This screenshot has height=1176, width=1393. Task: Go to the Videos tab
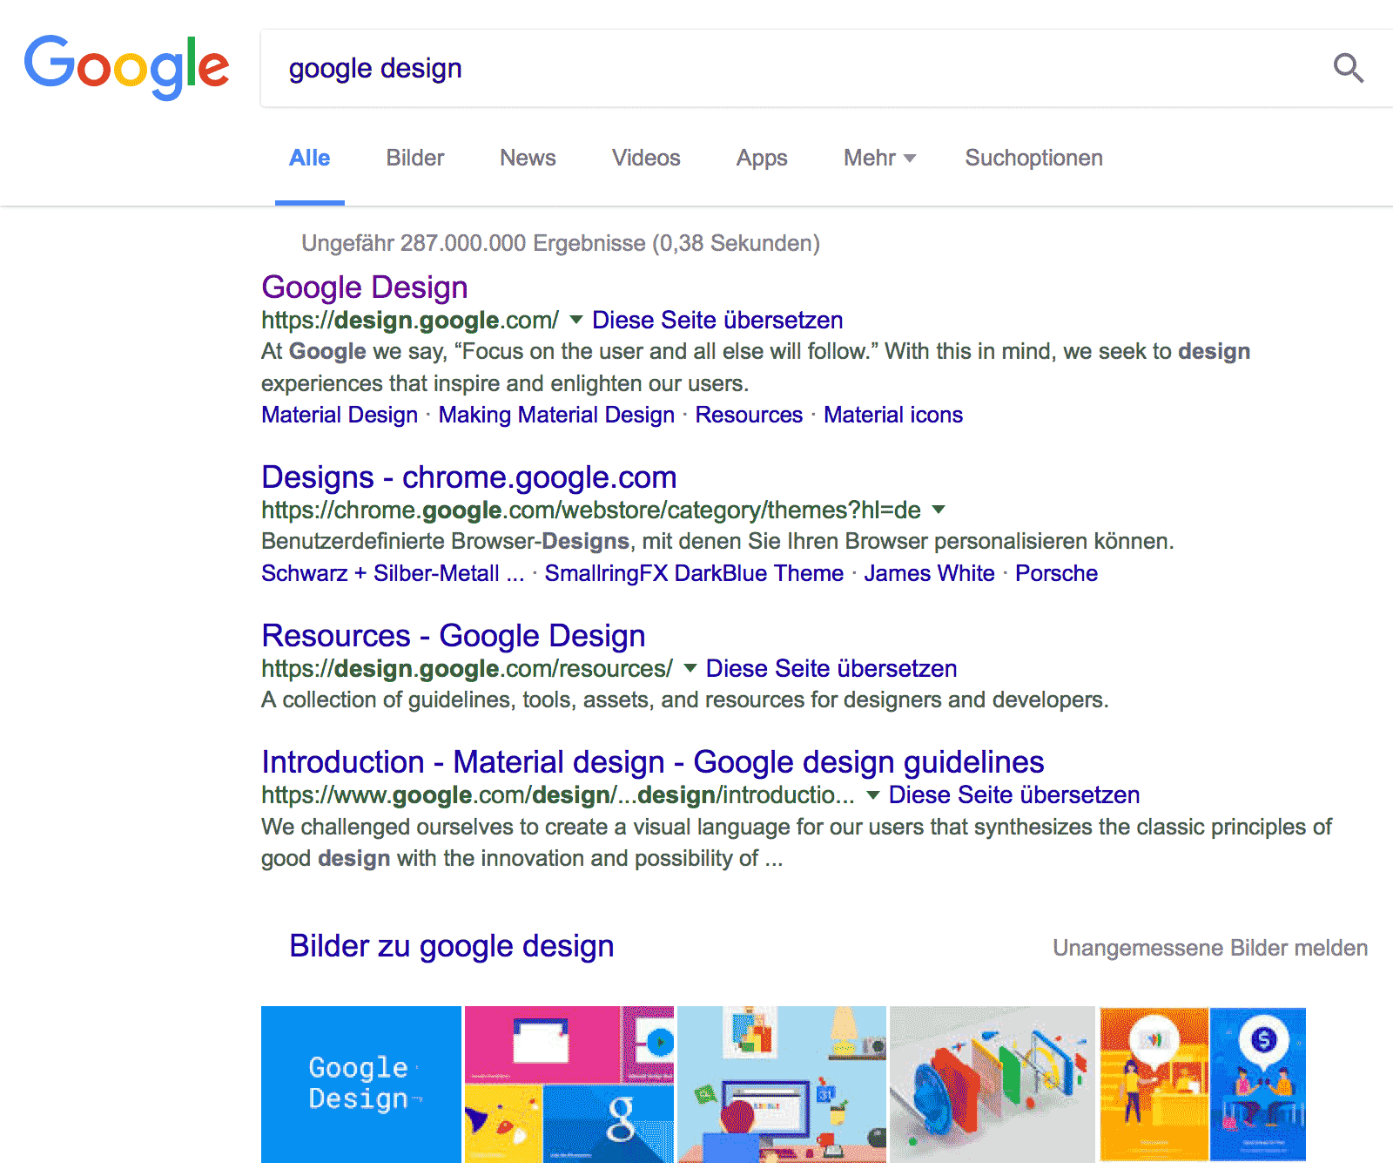coord(646,159)
